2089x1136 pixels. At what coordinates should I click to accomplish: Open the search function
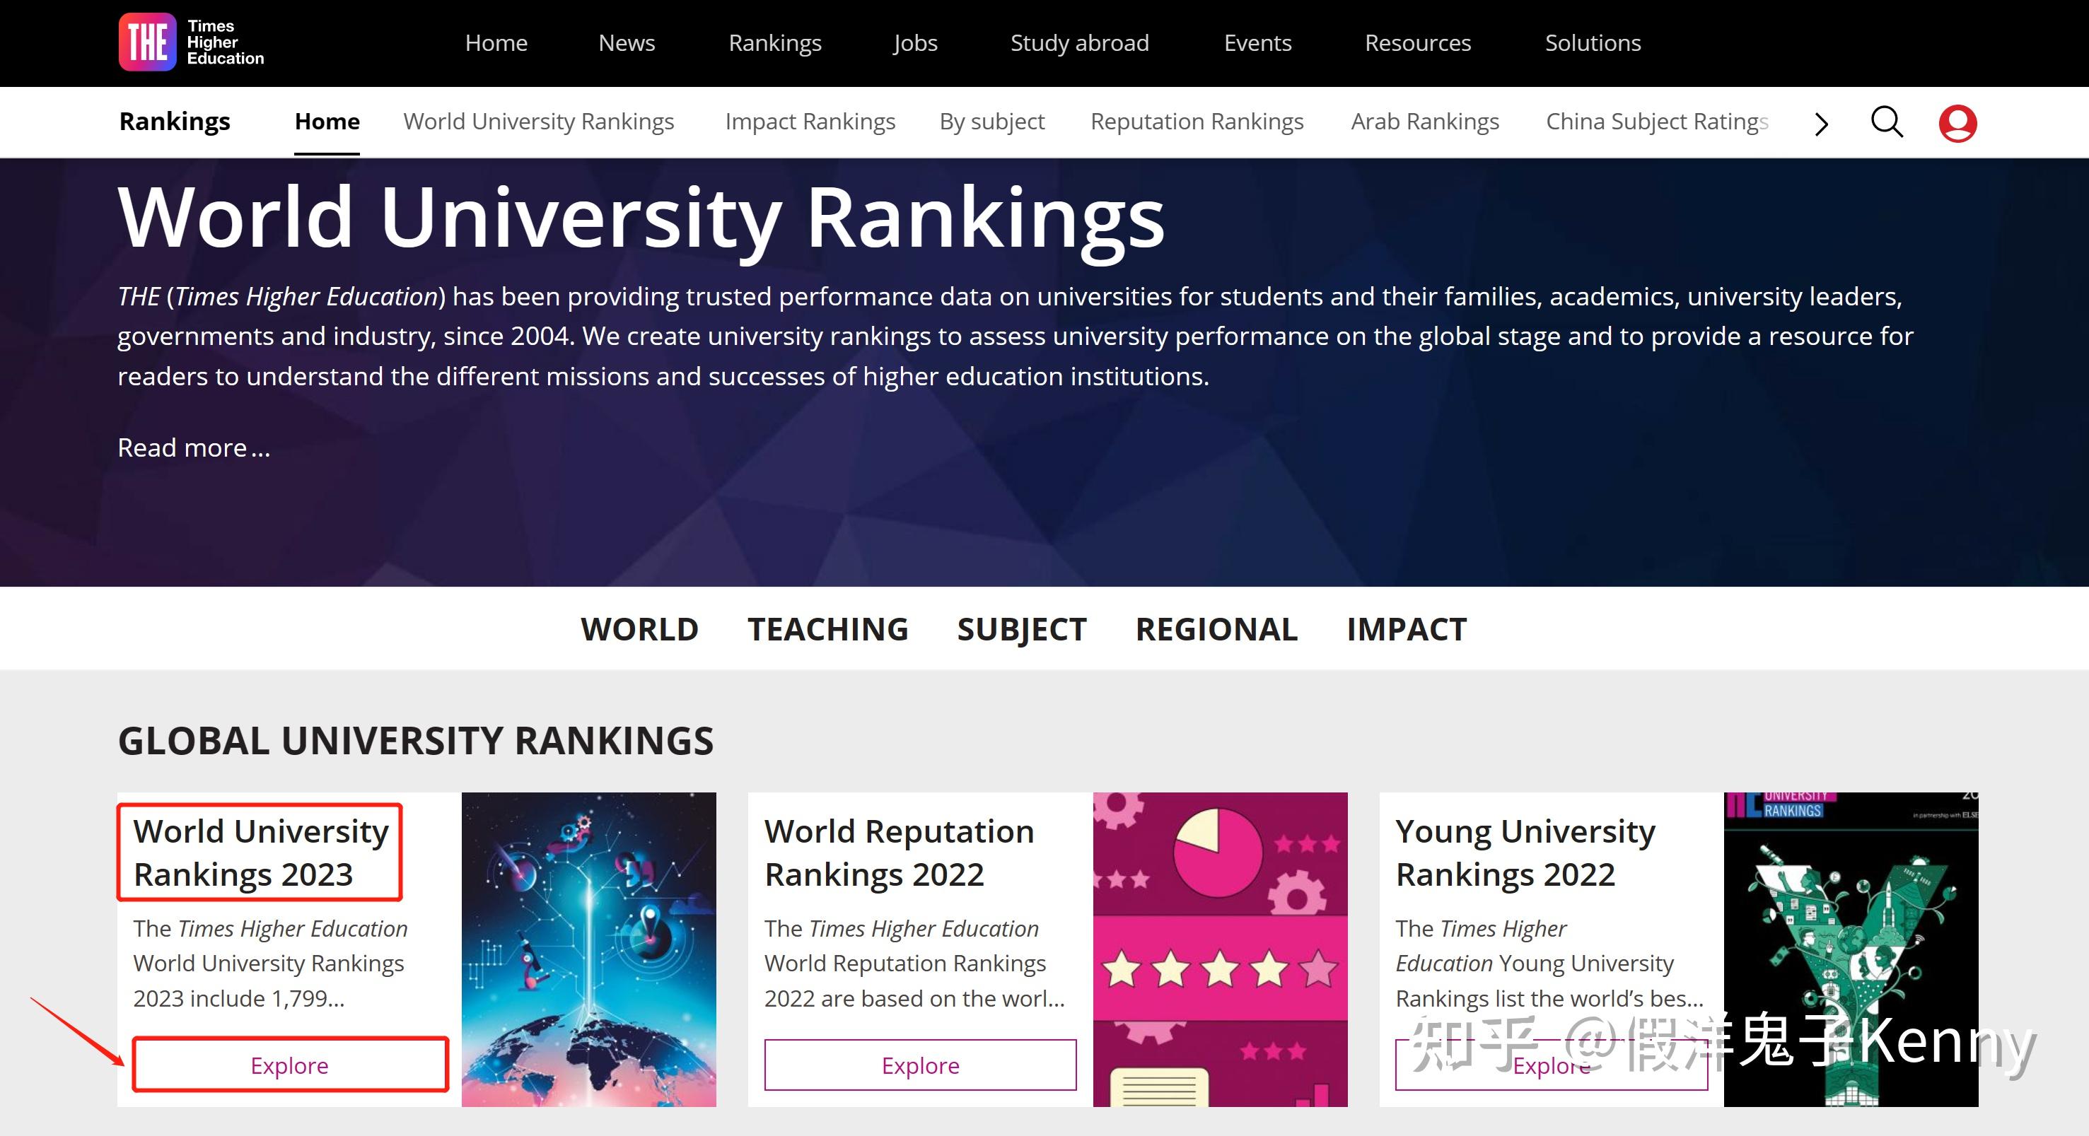(x=1887, y=122)
